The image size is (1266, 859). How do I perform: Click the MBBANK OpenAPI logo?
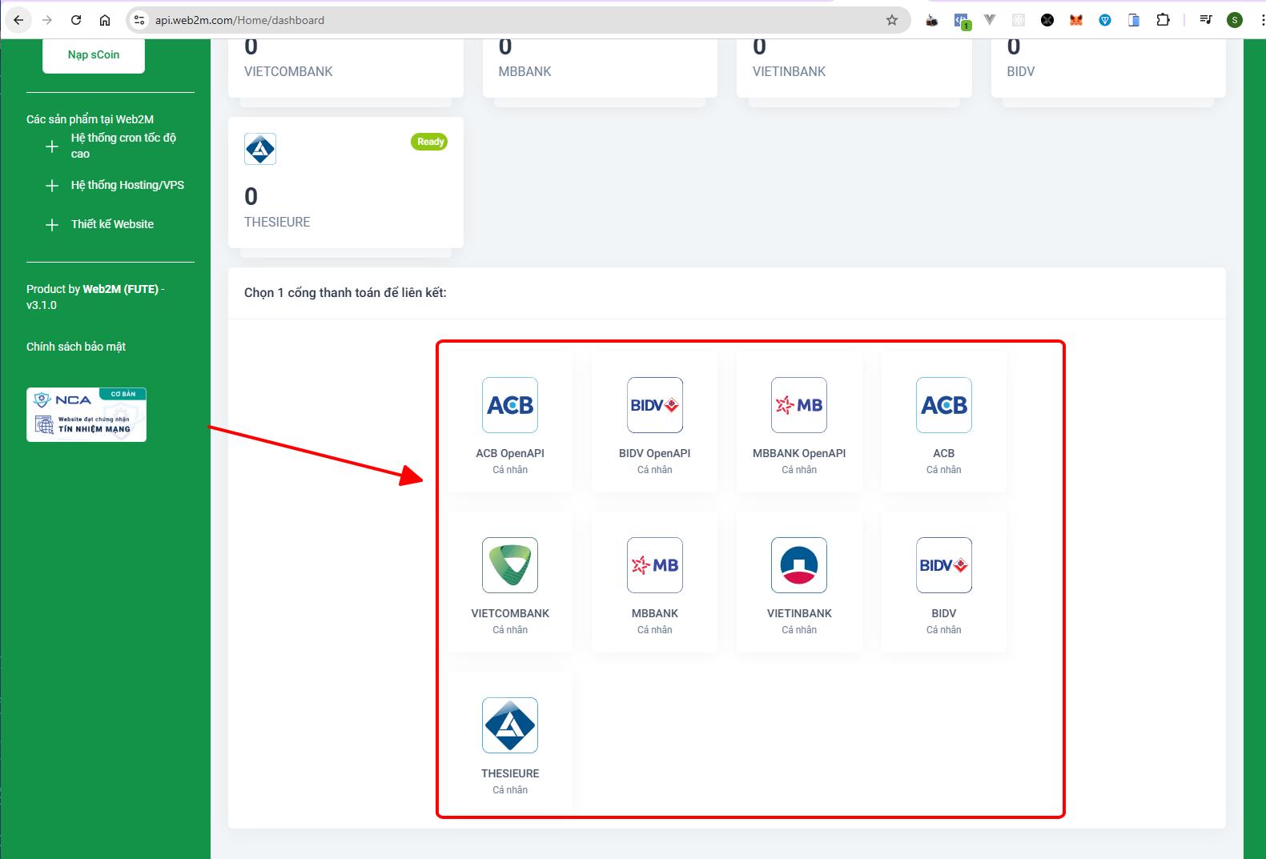pyautogui.click(x=799, y=405)
